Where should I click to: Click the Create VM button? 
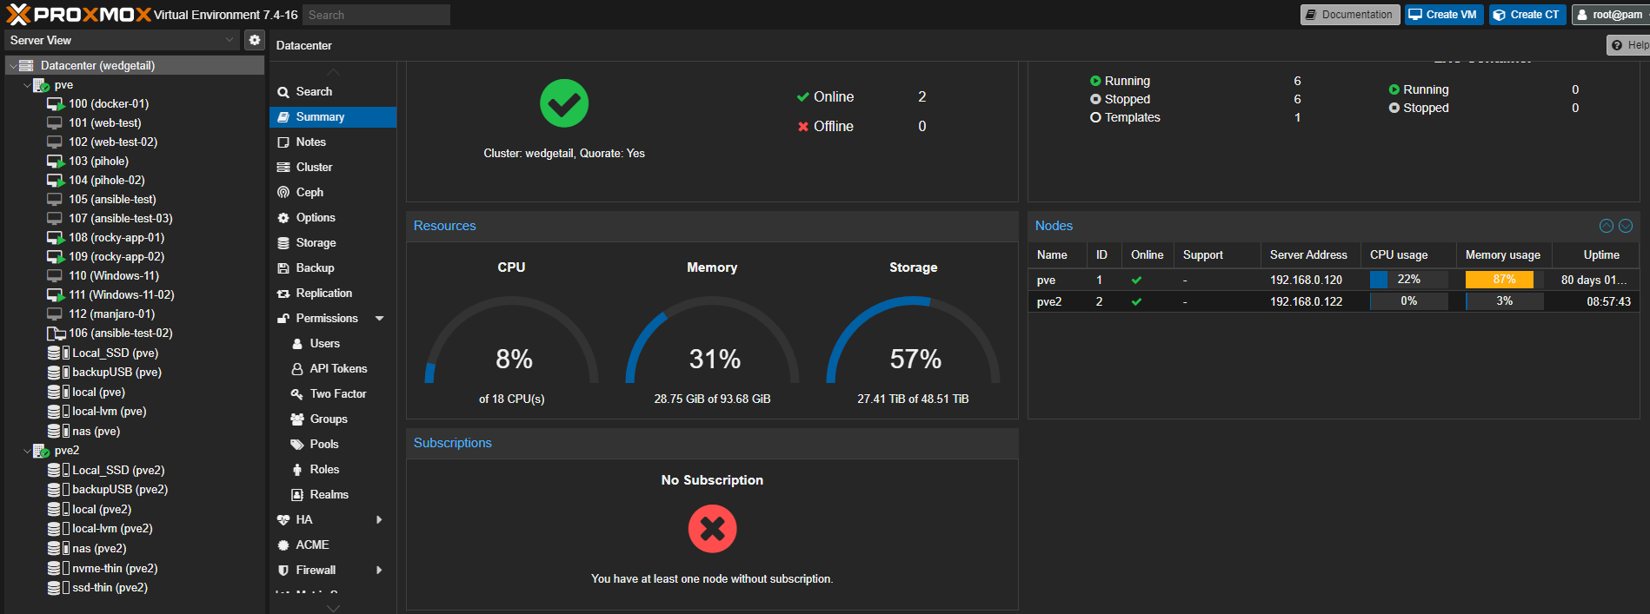(1443, 15)
